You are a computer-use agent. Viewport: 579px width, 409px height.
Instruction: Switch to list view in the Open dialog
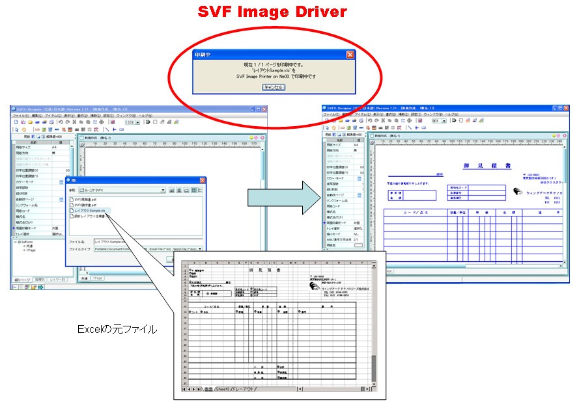click(194, 191)
